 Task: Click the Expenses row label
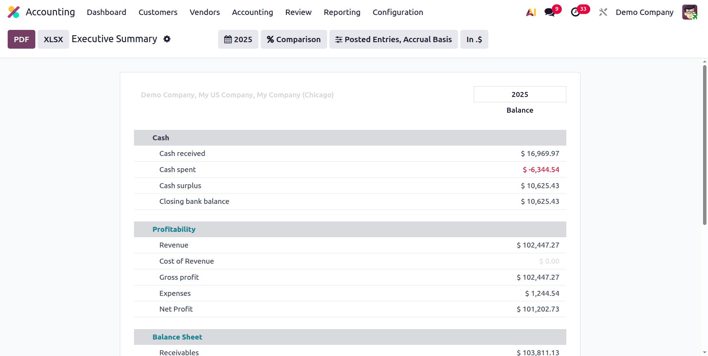[175, 293]
